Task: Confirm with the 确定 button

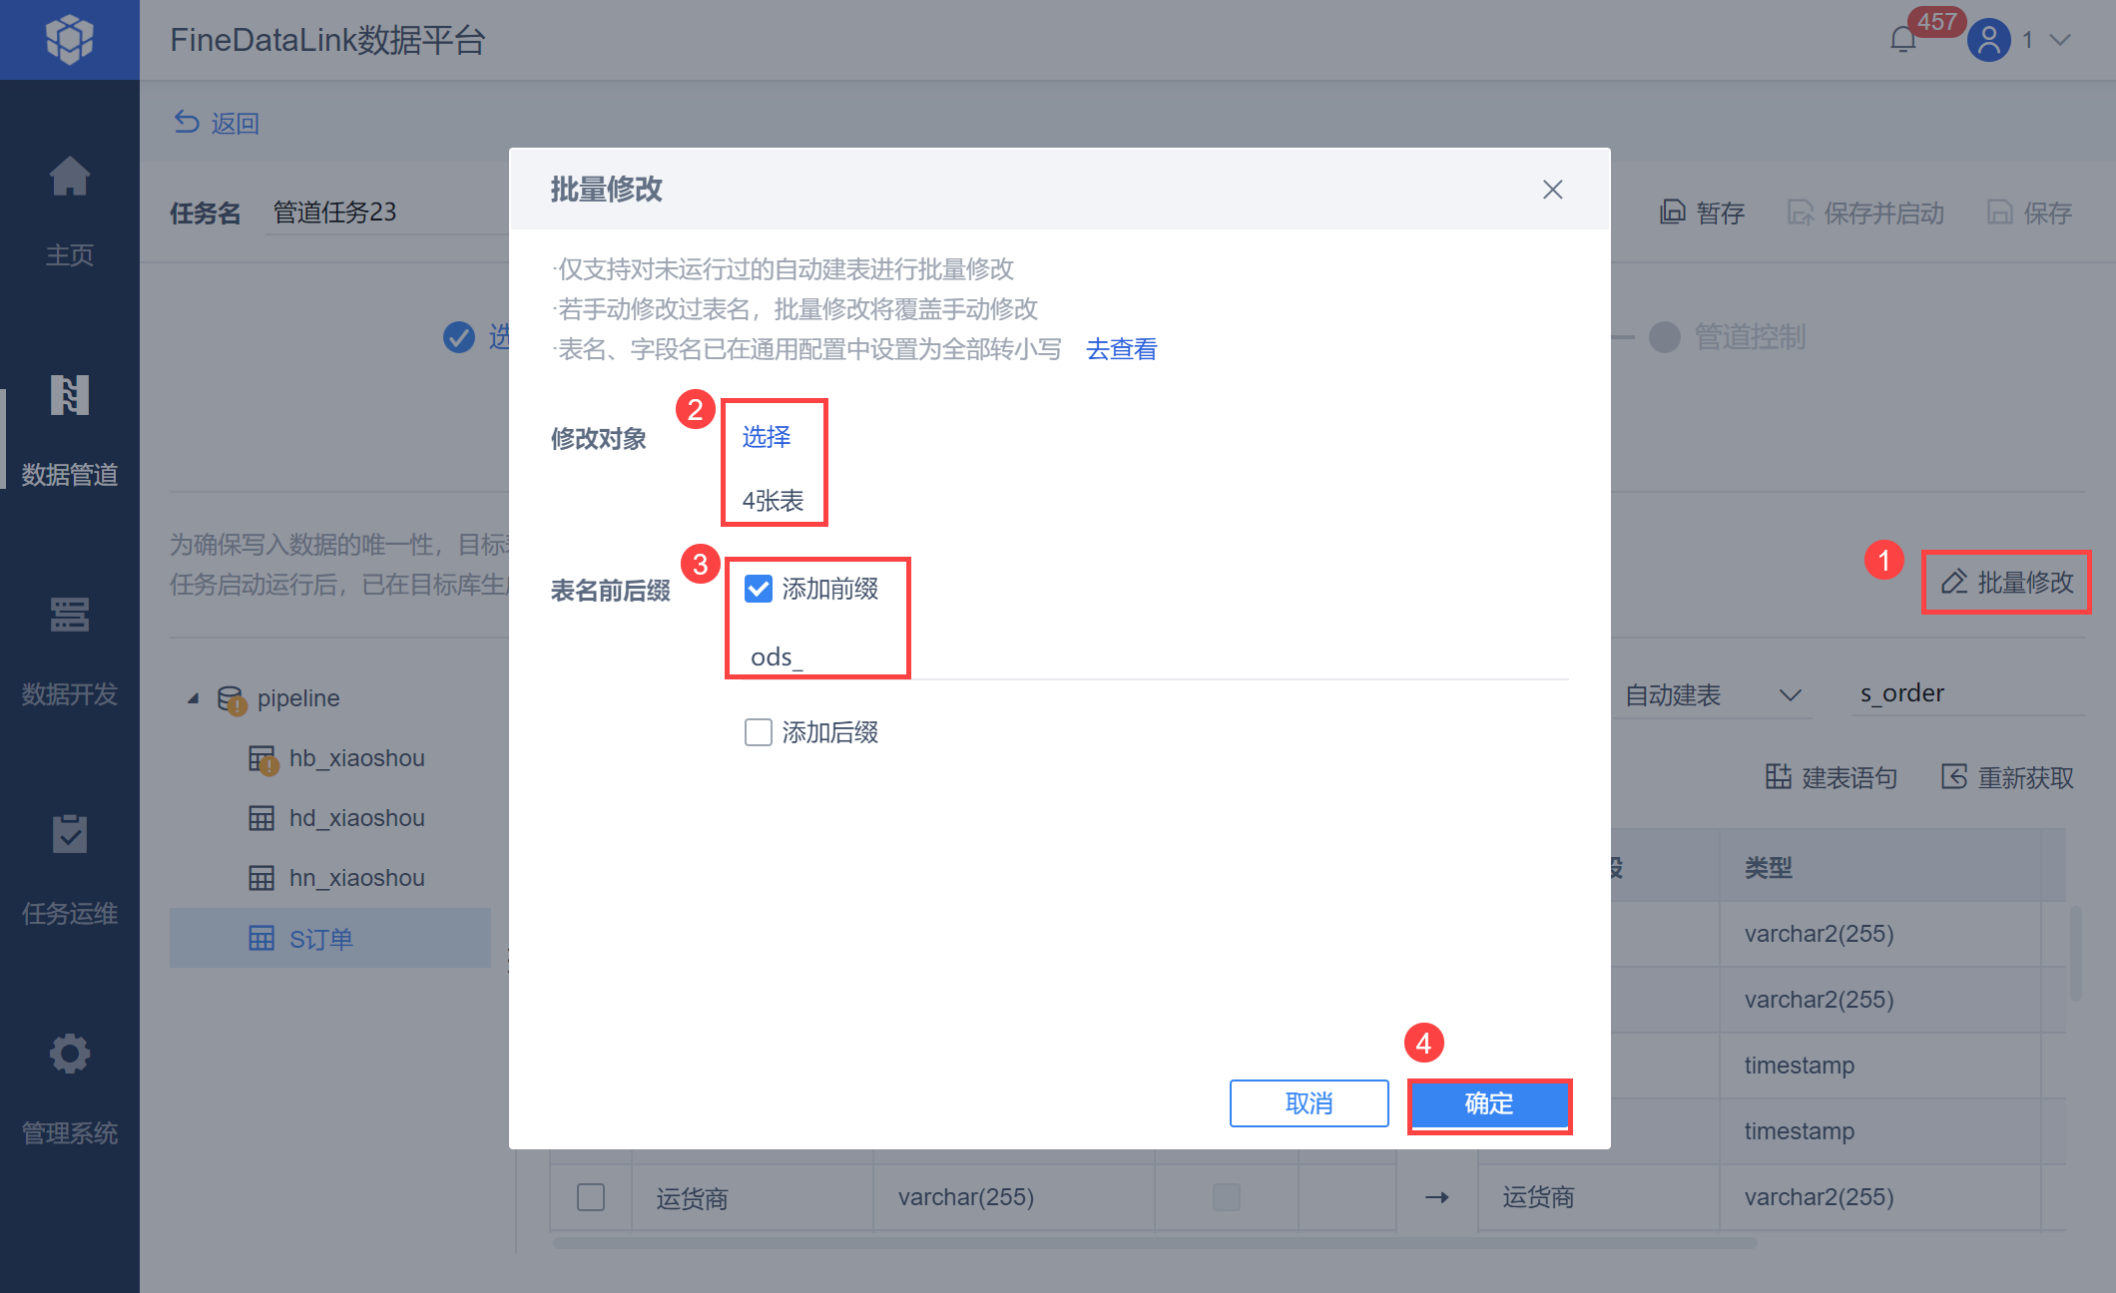Action: click(1488, 1103)
